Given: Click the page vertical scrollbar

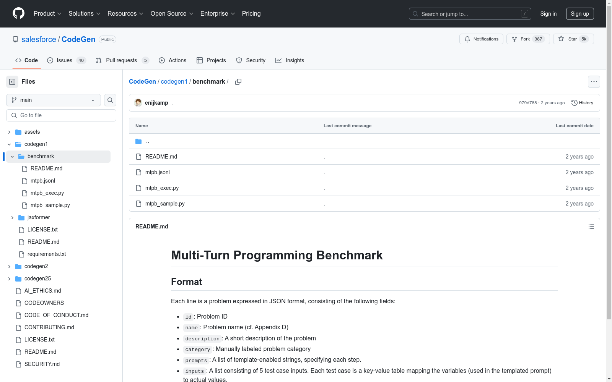Looking at the screenshot, I should tap(609, 162).
